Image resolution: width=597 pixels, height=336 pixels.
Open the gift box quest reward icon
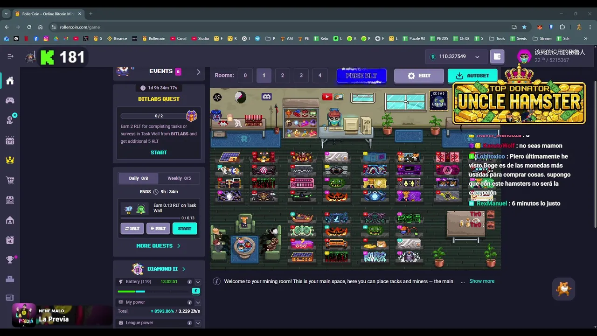click(191, 116)
